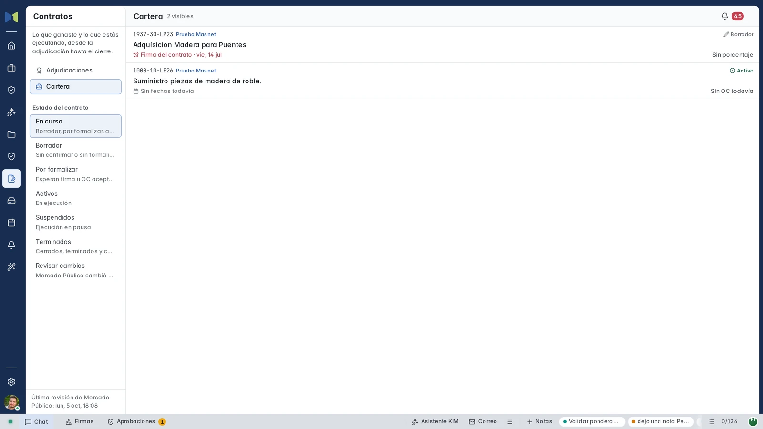Click the app logo at top left
This screenshot has height=429, width=763.
pyautogui.click(x=11, y=17)
